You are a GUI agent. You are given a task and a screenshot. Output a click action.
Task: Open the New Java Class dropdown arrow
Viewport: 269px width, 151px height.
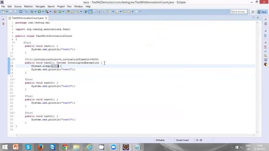click(x=63, y=12)
